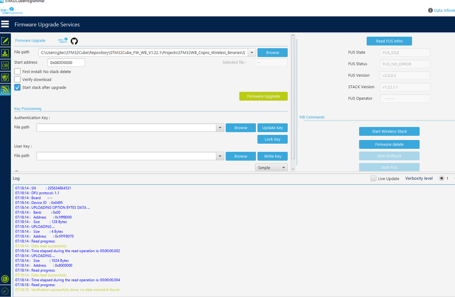Open Option Bytes OB sidebar icon
This screenshot has width=455, height=297.
click(5, 65)
